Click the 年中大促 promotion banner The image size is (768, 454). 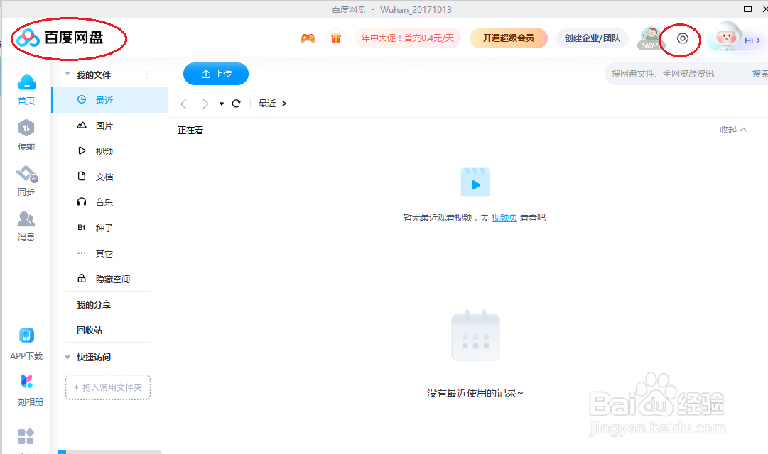point(408,38)
